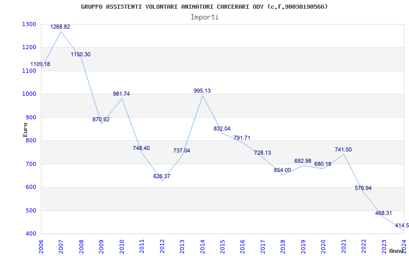Click the 870.92 data label
The image size is (409, 256).
(101, 120)
